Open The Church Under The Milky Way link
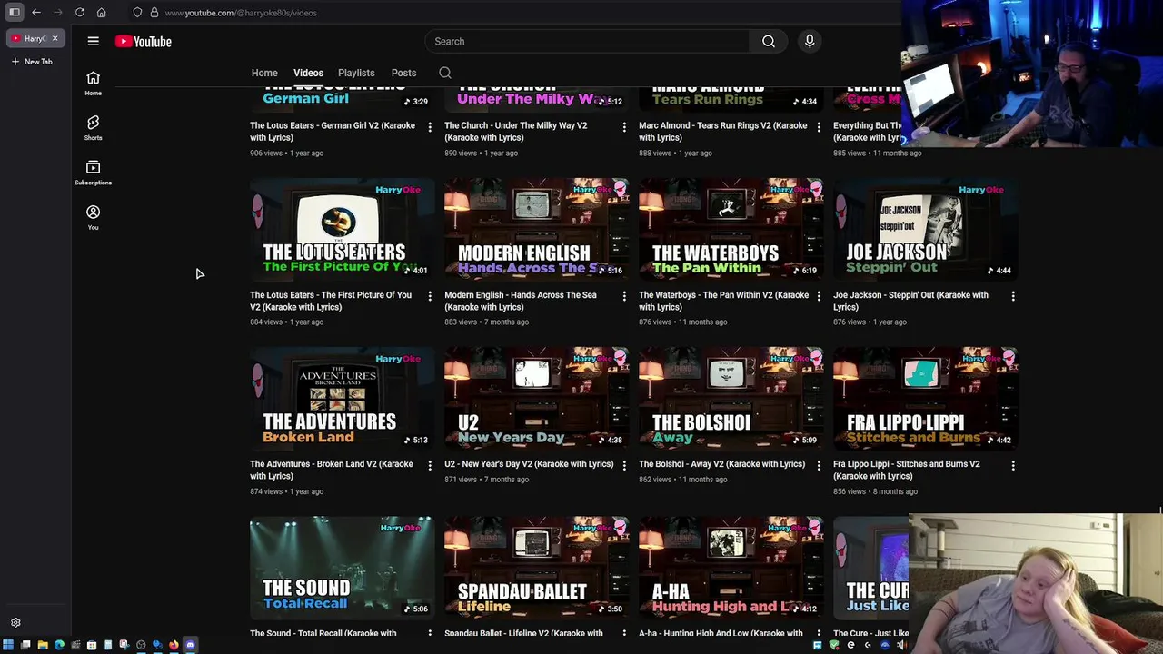Viewport: 1163px width, 654px height. click(x=516, y=131)
